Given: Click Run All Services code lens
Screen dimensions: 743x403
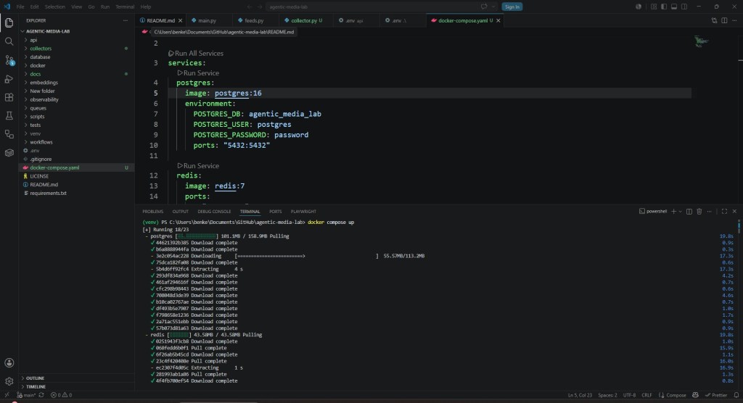Looking at the screenshot, I should [196, 53].
